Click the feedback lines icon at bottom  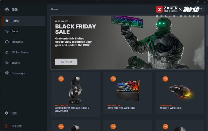click(6, 126)
